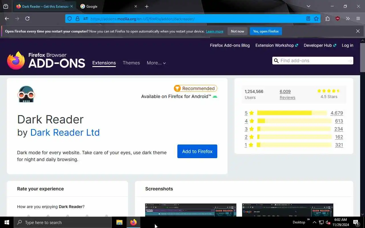Focus the Find add-ons search field
The height and width of the screenshot is (228, 365).
pyautogui.click(x=313, y=61)
